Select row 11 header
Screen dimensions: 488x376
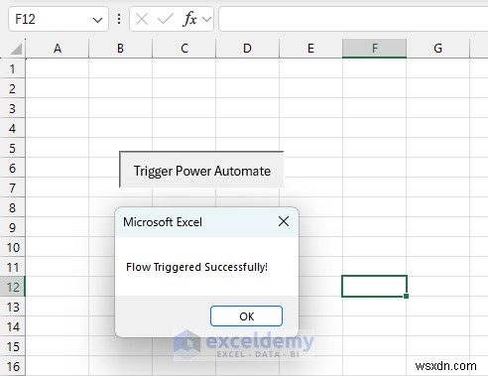coord(13,267)
